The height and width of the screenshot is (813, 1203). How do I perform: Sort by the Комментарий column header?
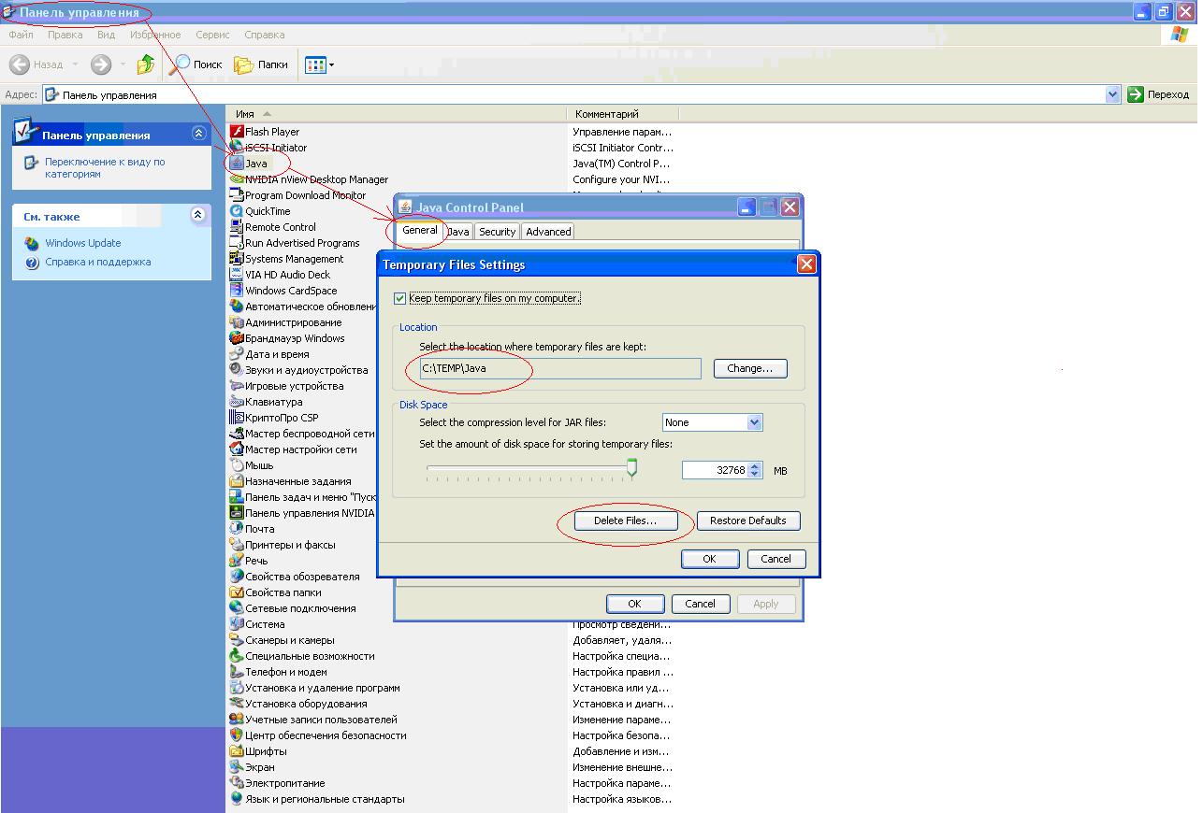623,114
